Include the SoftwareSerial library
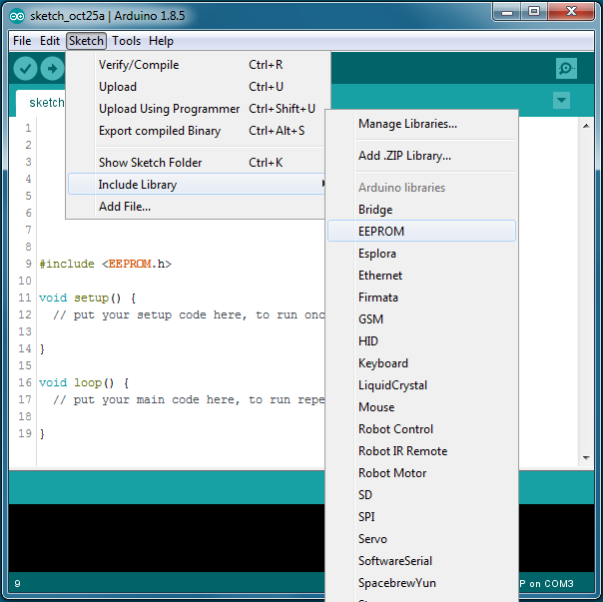This screenshot has height=602, width=603. click(421, 560)
